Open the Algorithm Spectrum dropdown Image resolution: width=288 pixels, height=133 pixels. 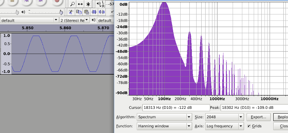coord(164,117)
